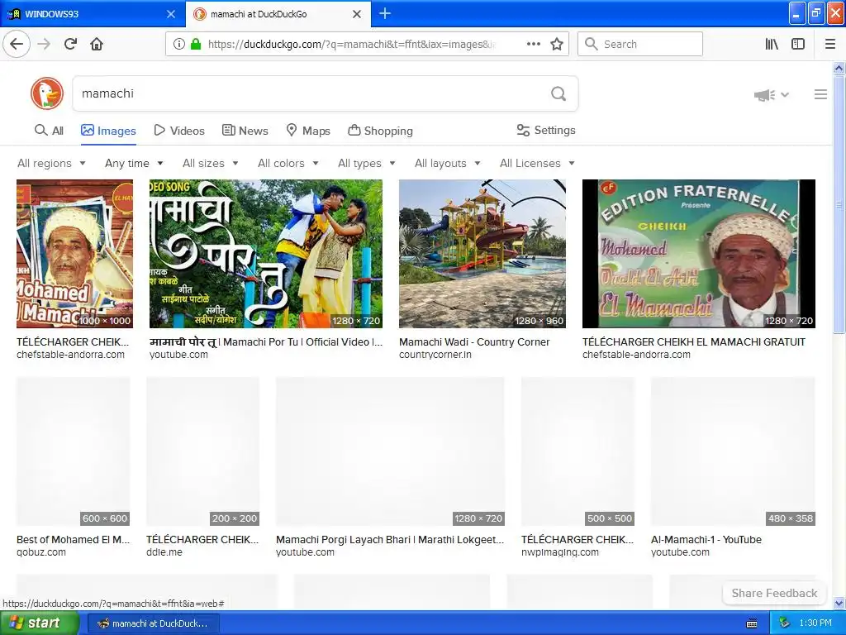Screen dimensions: 846x635
Task: Click the page scrollbar up arrow
Action: click(839, 68)
